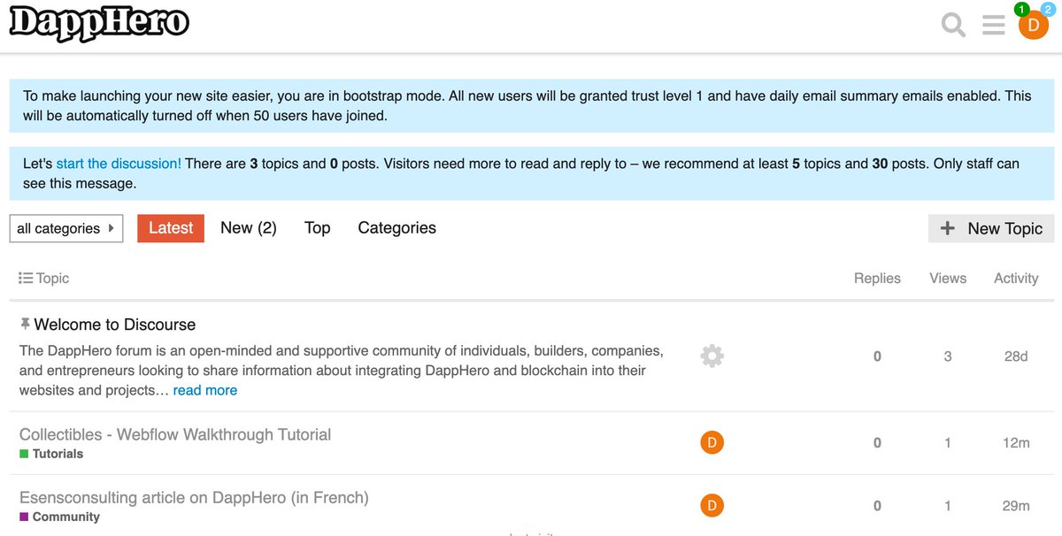Click the views count on Collectibles row
The height and width of the screenshot is (536, 1062).
[948, 442]
